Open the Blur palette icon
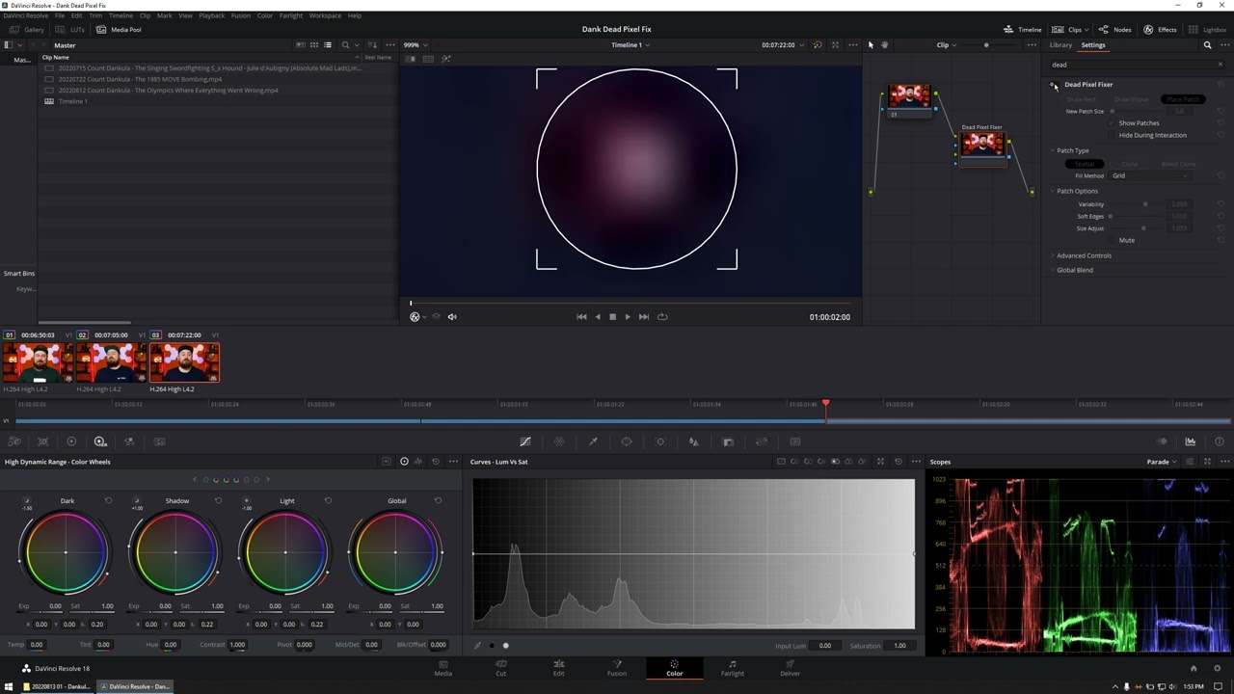The width and height of the screenshot is (1234, 694). coord(693,441)
